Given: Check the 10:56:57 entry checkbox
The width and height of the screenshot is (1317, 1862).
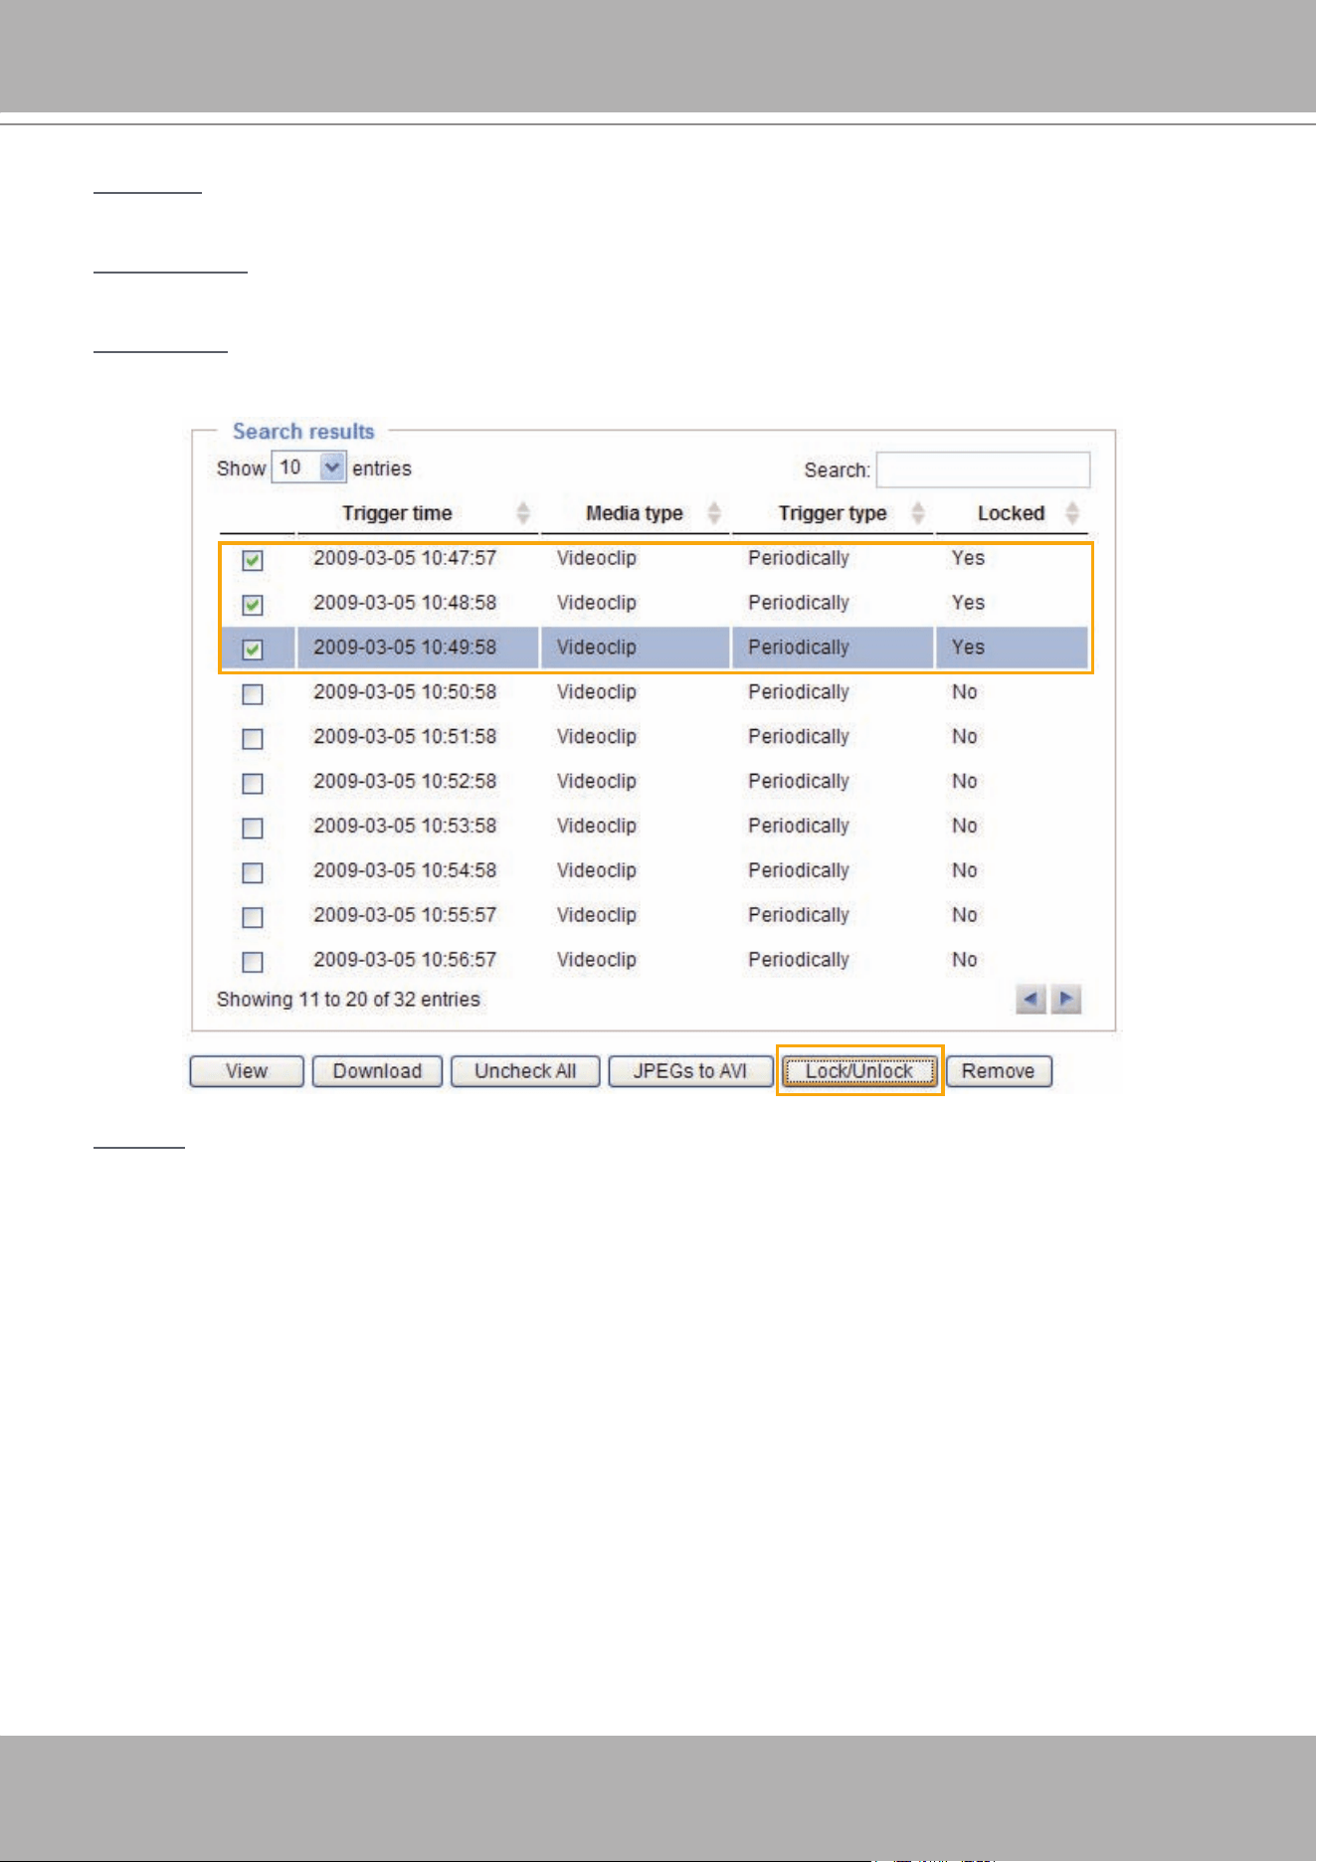Looking at the screenshot, I should [x=253, y=962].
